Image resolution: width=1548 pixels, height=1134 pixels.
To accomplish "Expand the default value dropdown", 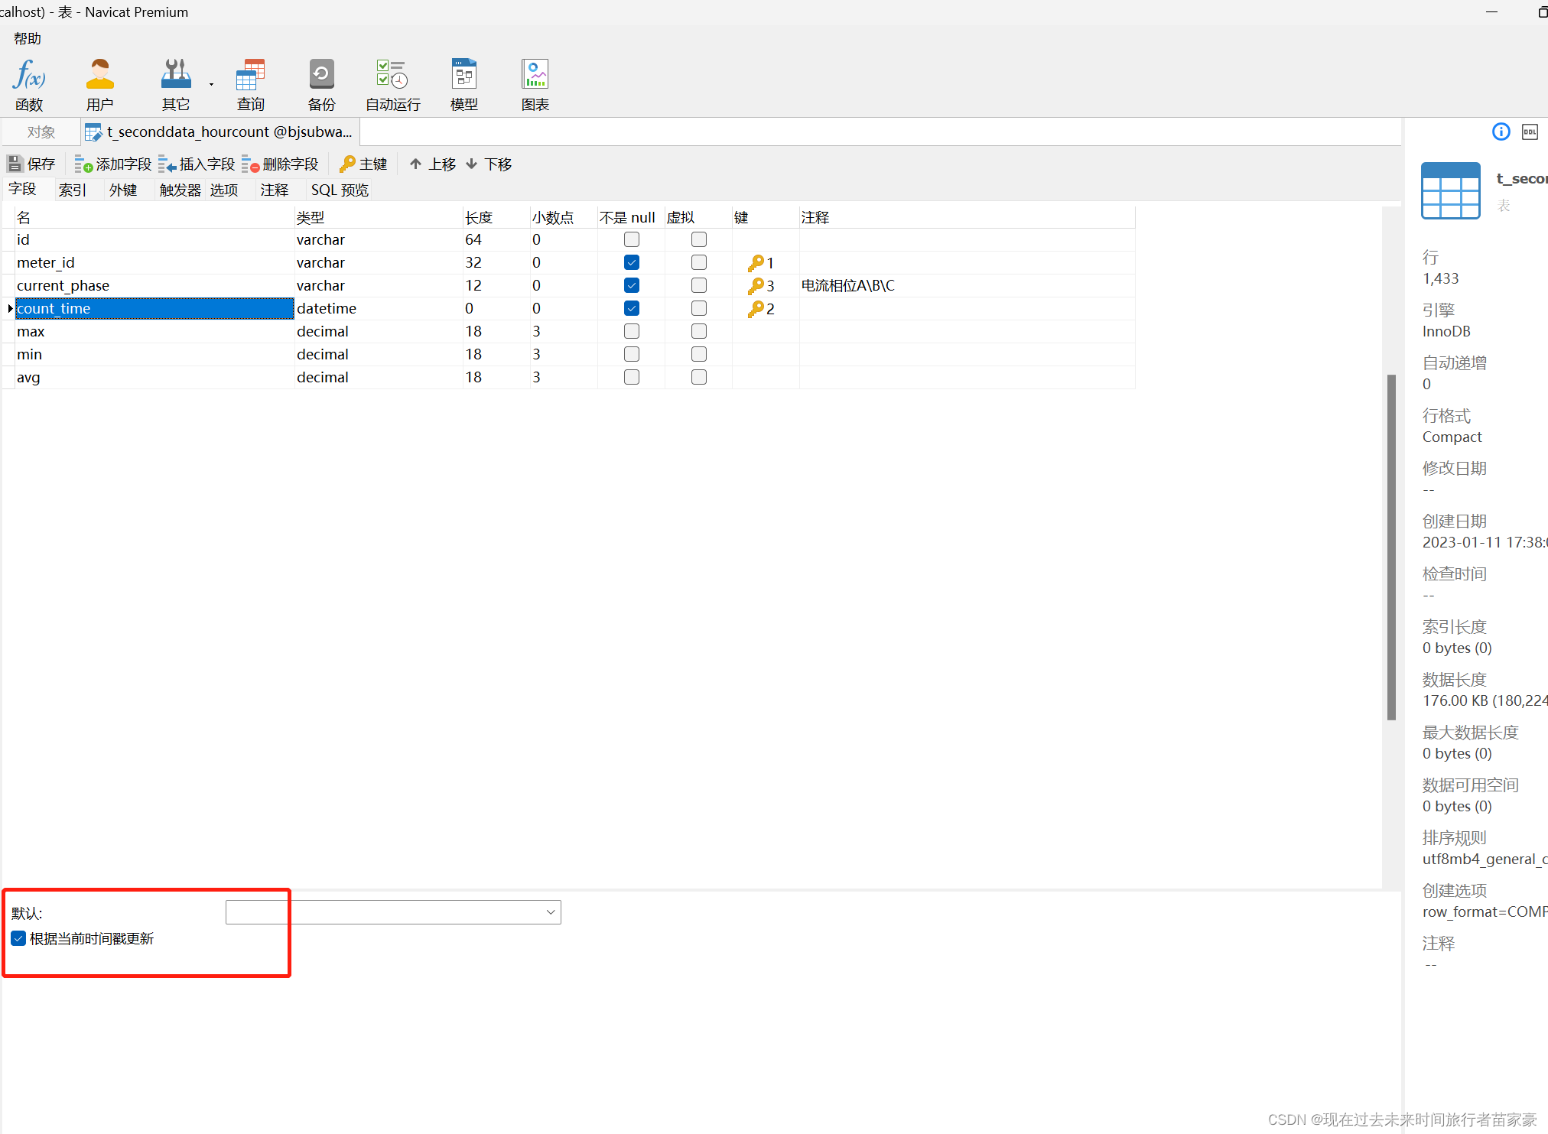I will coord(550,912).
